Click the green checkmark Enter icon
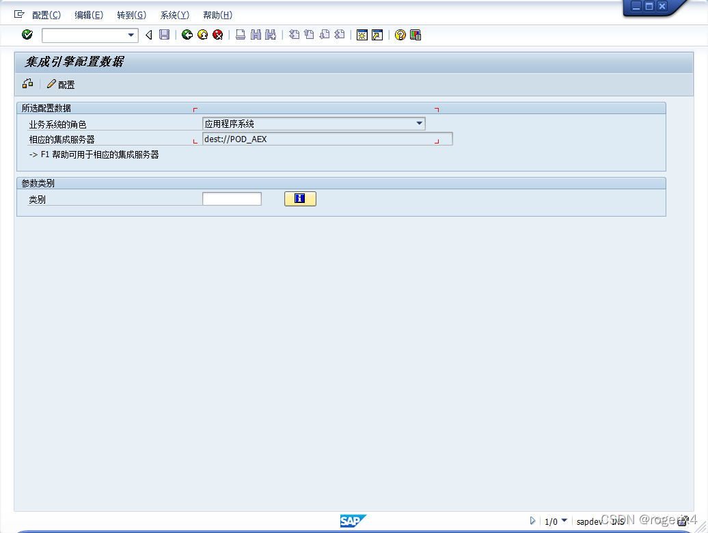This screenshot has width=708, height=533. (x=27, y=35)
